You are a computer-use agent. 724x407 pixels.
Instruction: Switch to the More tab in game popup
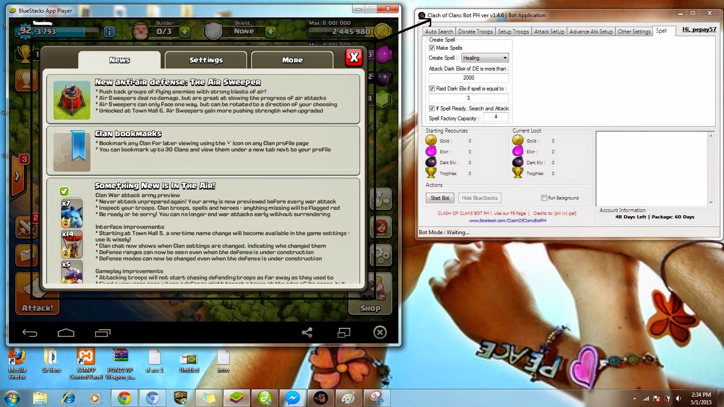(292, 60)
